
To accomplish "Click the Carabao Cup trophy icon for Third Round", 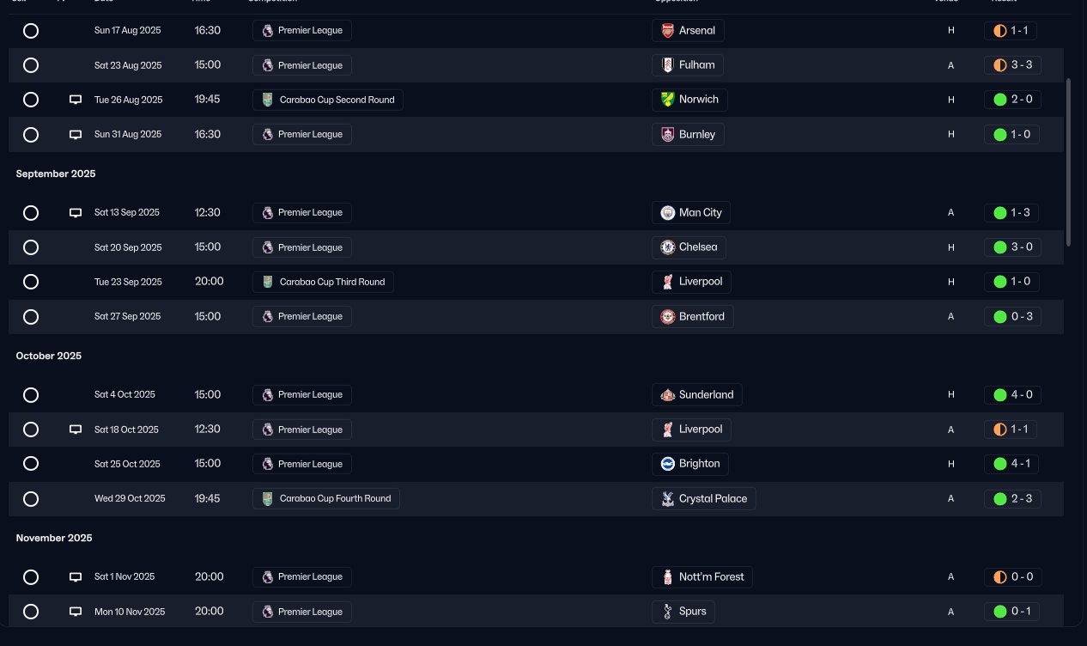I will 268,282.
